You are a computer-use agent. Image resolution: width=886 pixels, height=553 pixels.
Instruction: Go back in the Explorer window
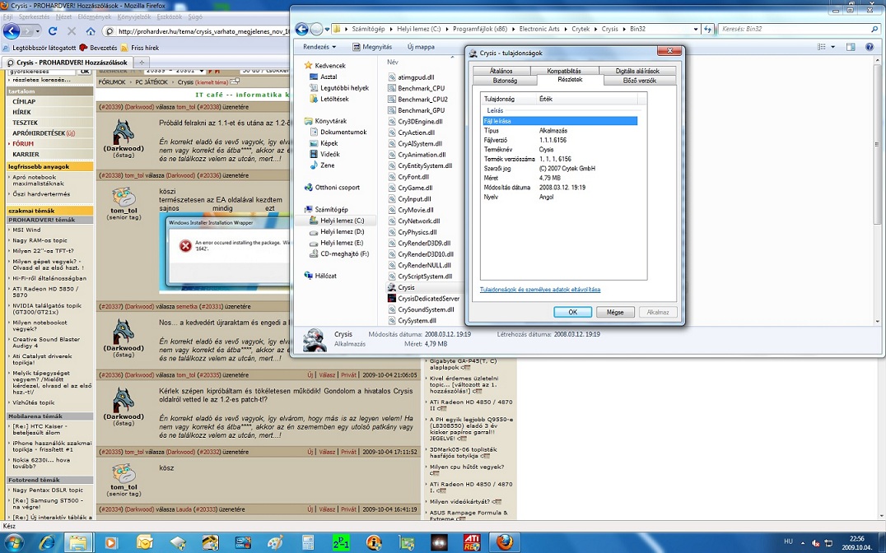(302, 29)
